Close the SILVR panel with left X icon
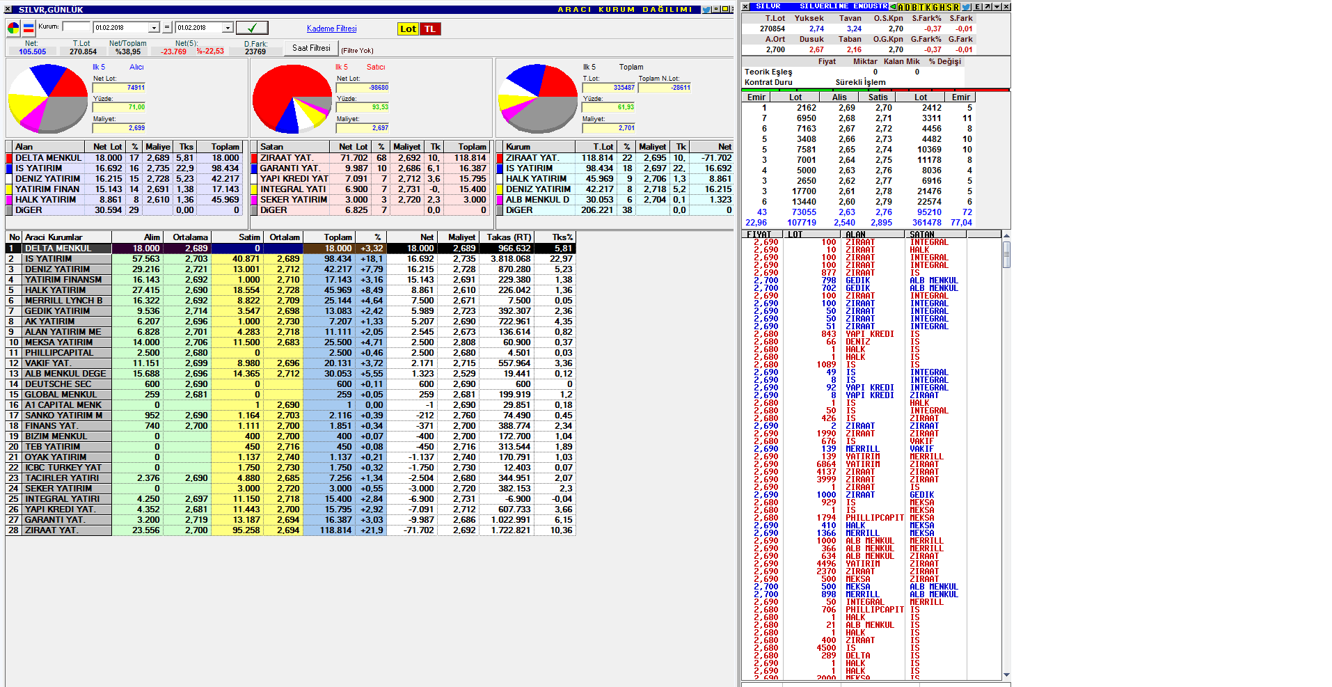1332x687 pixels. [745, 7]
